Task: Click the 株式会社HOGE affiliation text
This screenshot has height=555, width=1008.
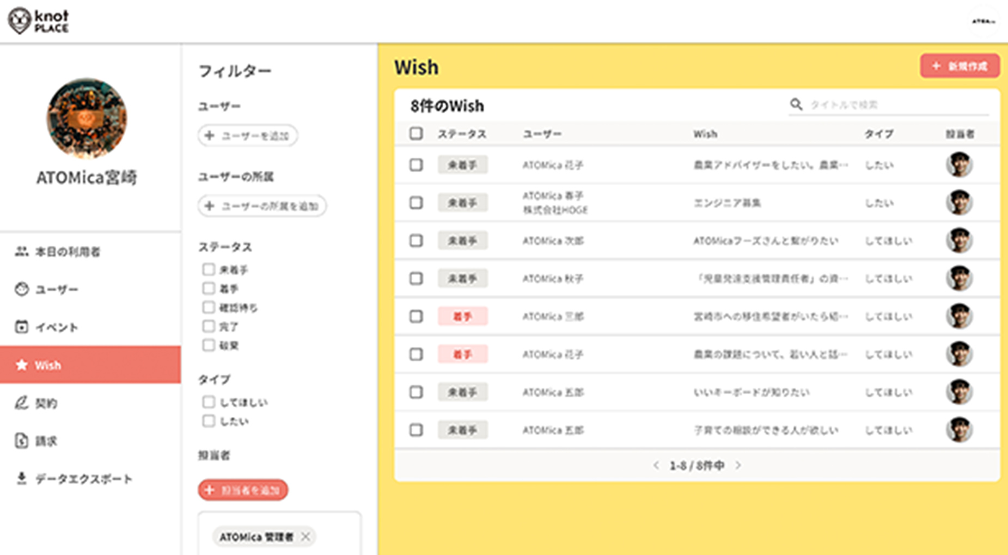Action: click(x=555, y=210)
